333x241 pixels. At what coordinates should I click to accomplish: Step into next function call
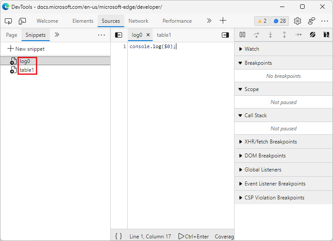click(x=270, y=35)
